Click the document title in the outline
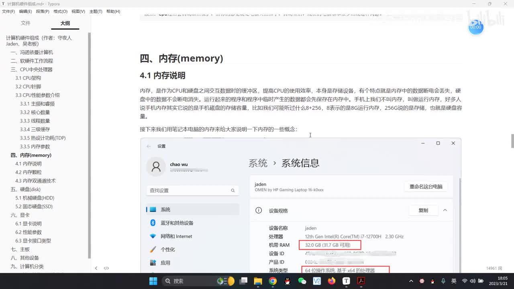 pos(39,41)
